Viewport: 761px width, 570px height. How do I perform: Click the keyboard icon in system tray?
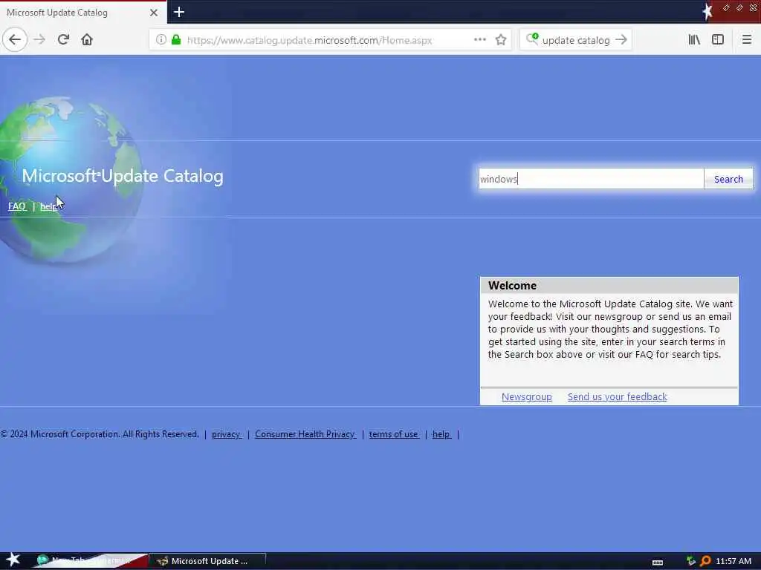658,563
